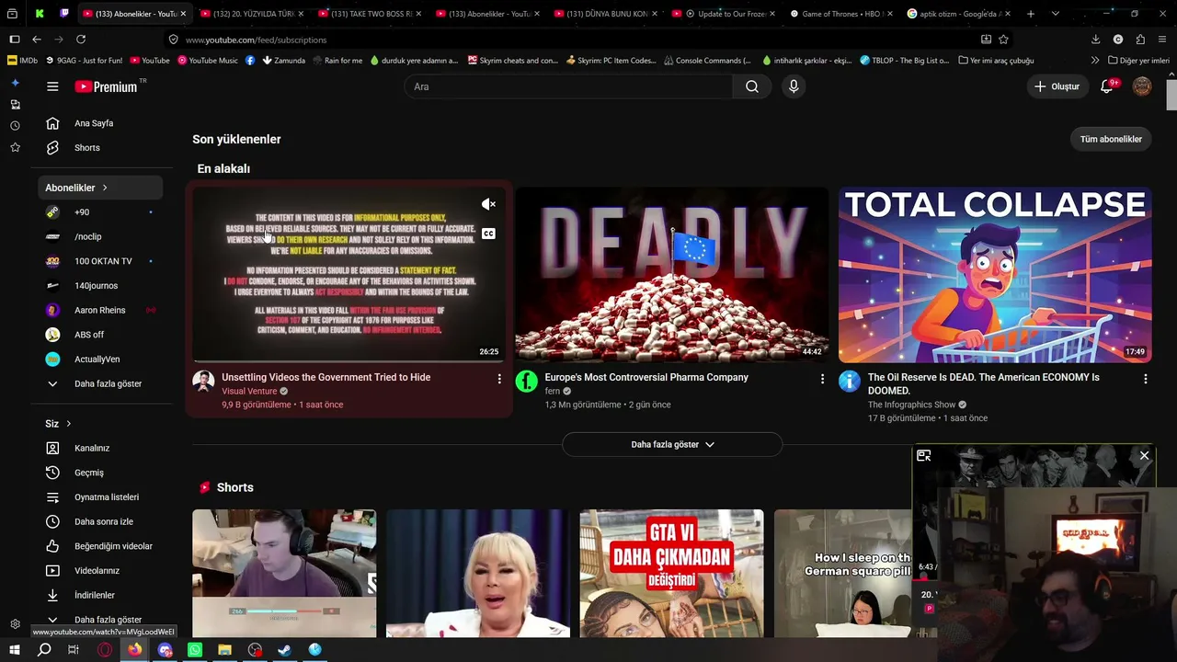Viewport: 1177px width, 662px height.
Task: Open the IMDb bookmark
Action: [22, 61]
